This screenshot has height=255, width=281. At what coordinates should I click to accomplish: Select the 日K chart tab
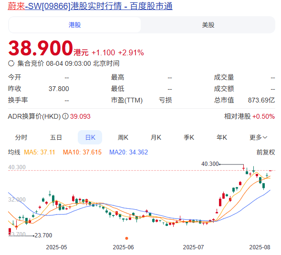coord(90,137)
